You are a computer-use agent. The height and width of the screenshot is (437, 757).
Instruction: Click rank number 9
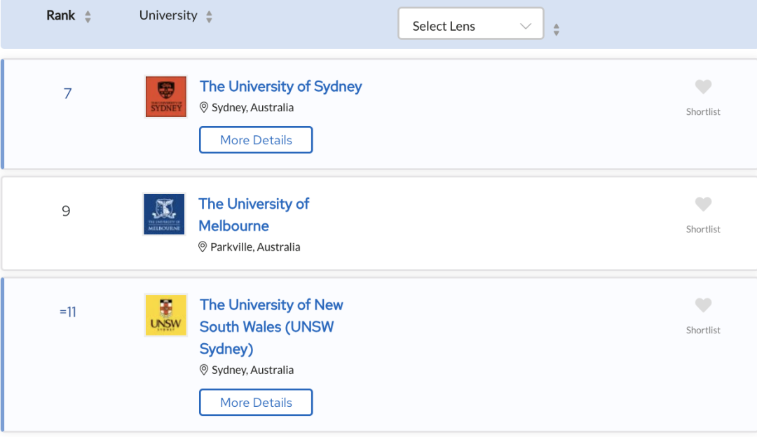pyautogui.click(x=66, y=211)
